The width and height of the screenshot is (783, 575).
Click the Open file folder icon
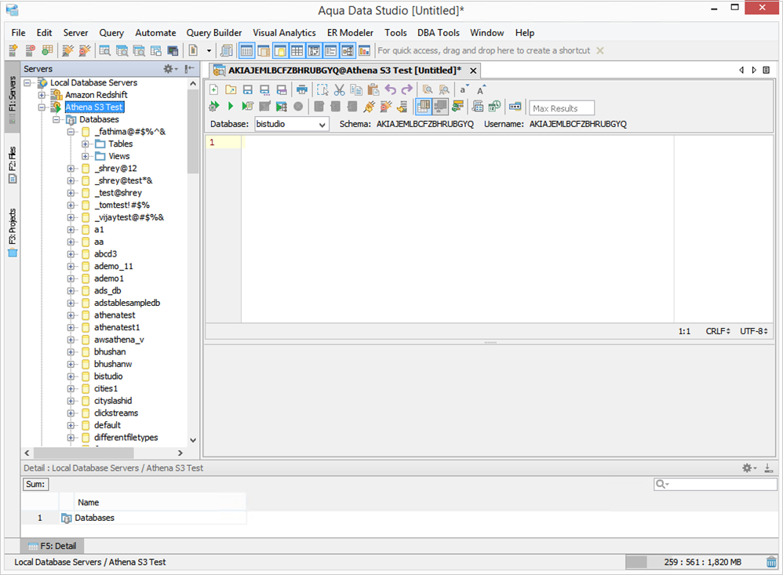tap(231, 90)
